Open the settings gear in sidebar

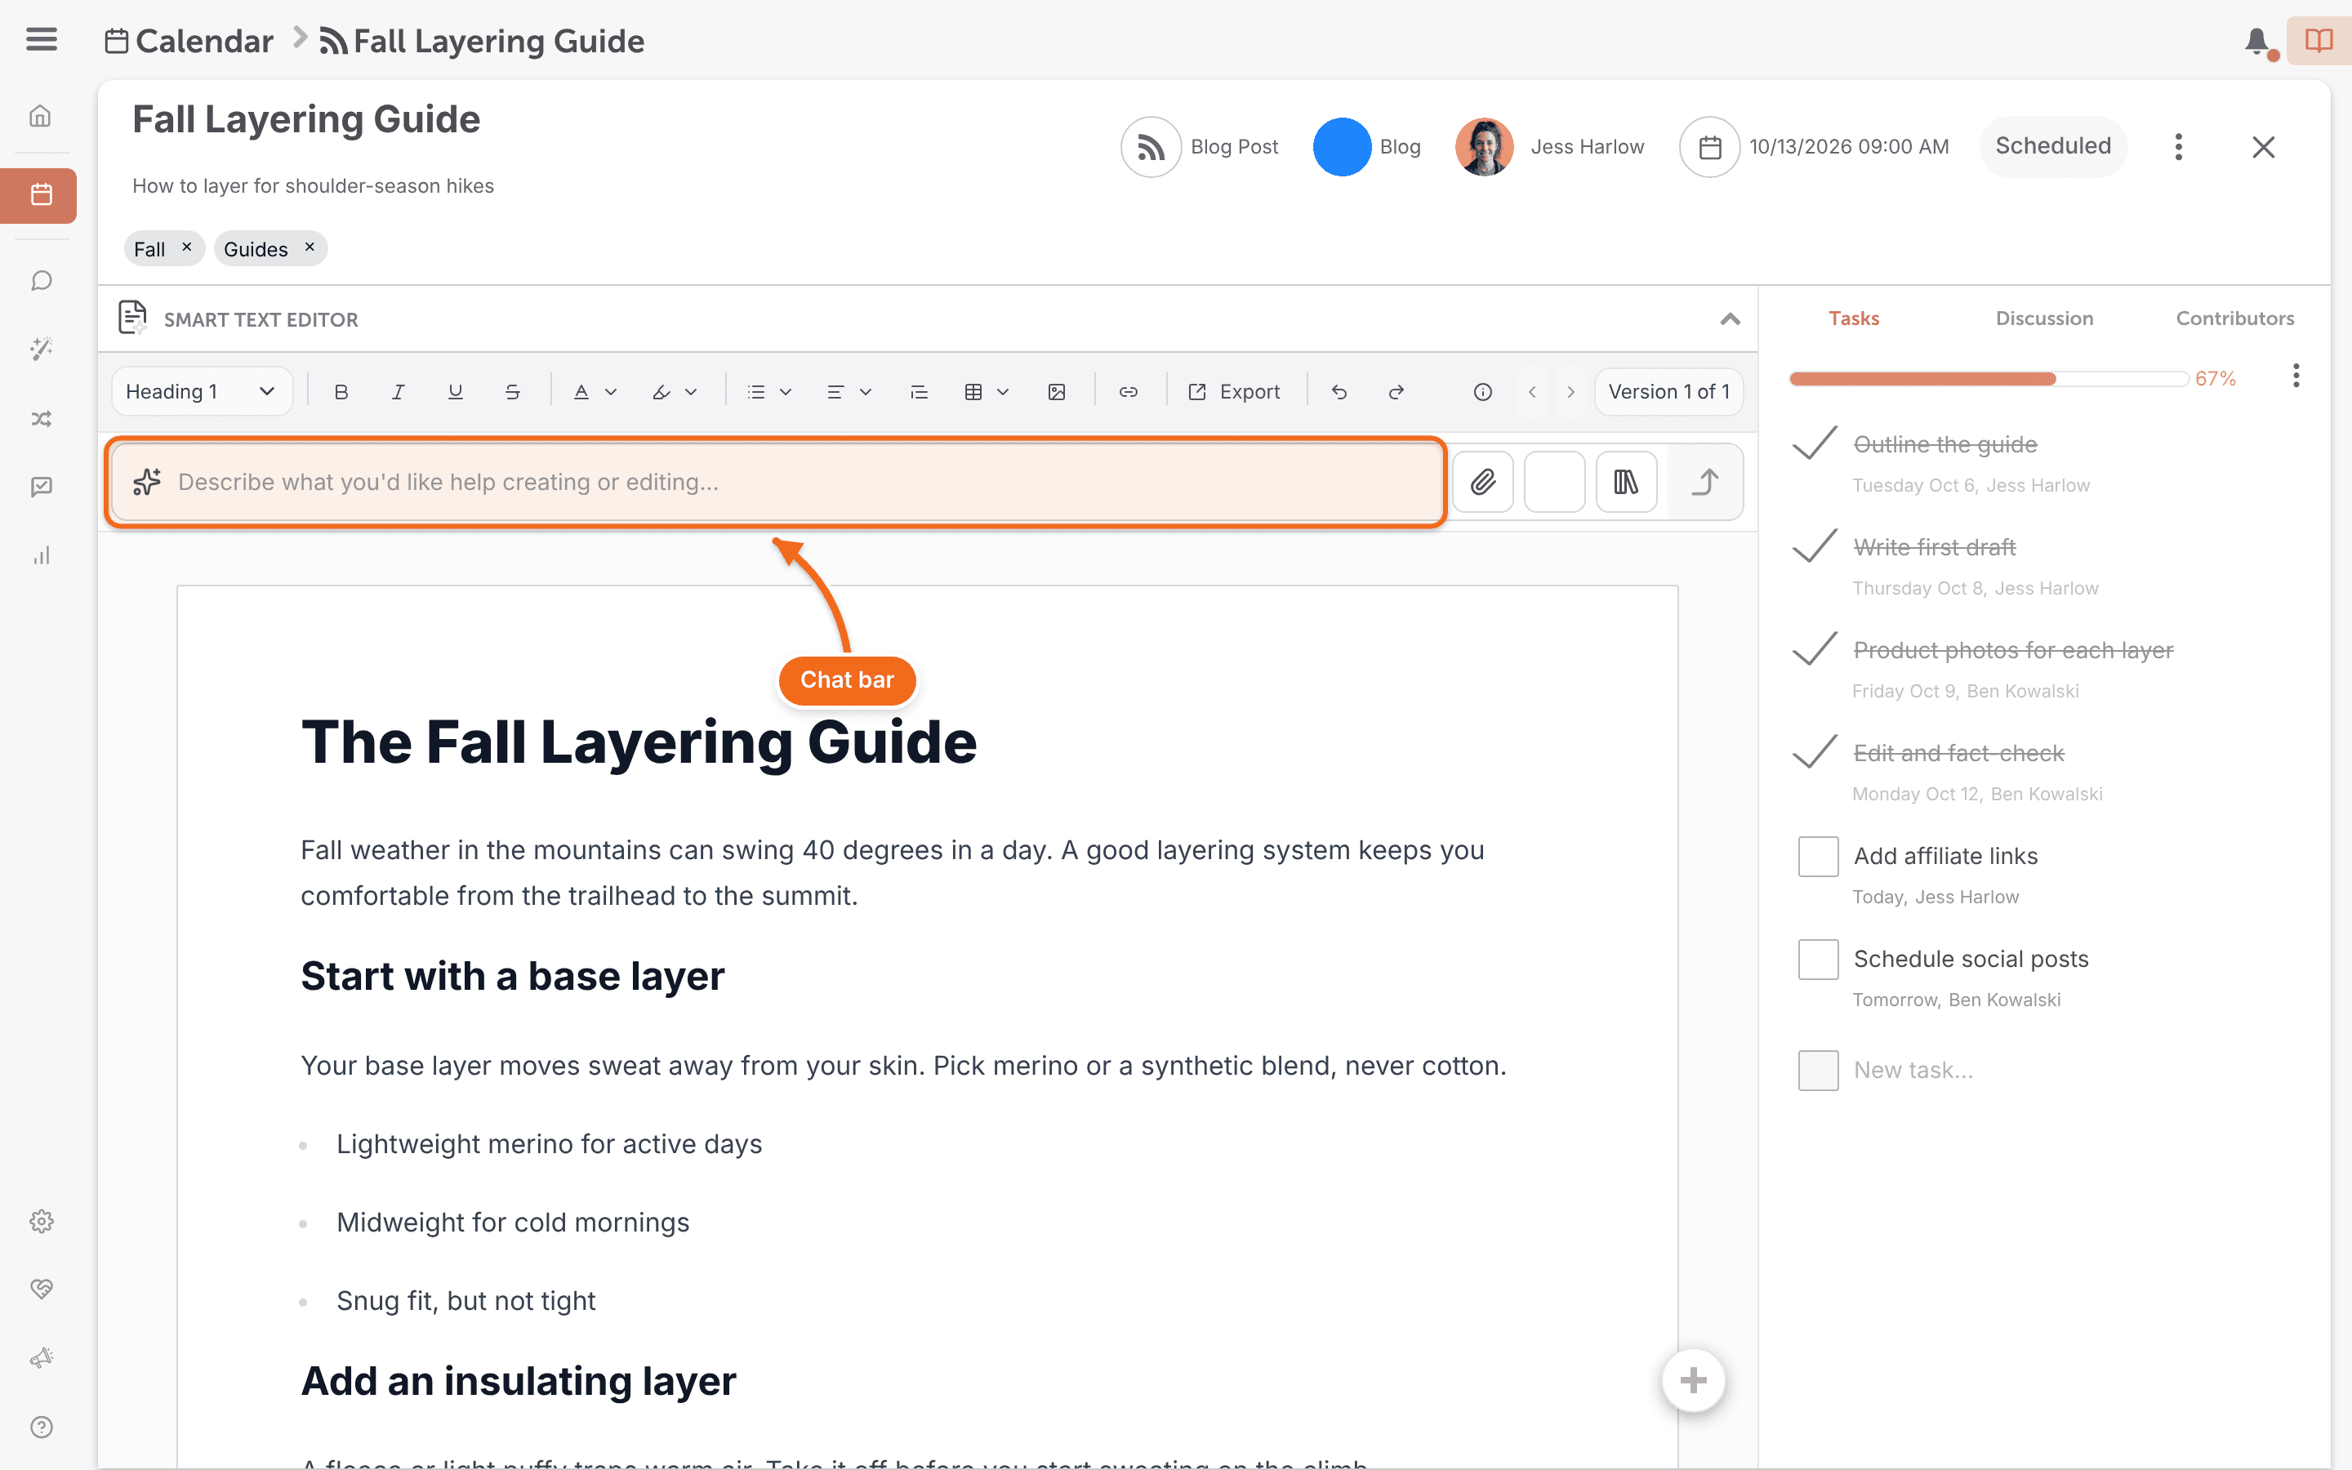tap(41, 1221)
